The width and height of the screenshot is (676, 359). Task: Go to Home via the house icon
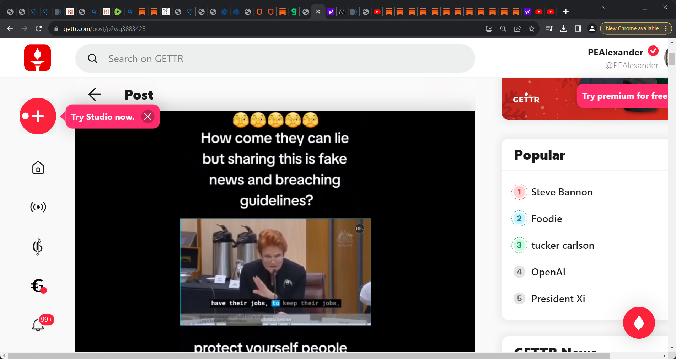pyautogui.click(x=38, y=168)
